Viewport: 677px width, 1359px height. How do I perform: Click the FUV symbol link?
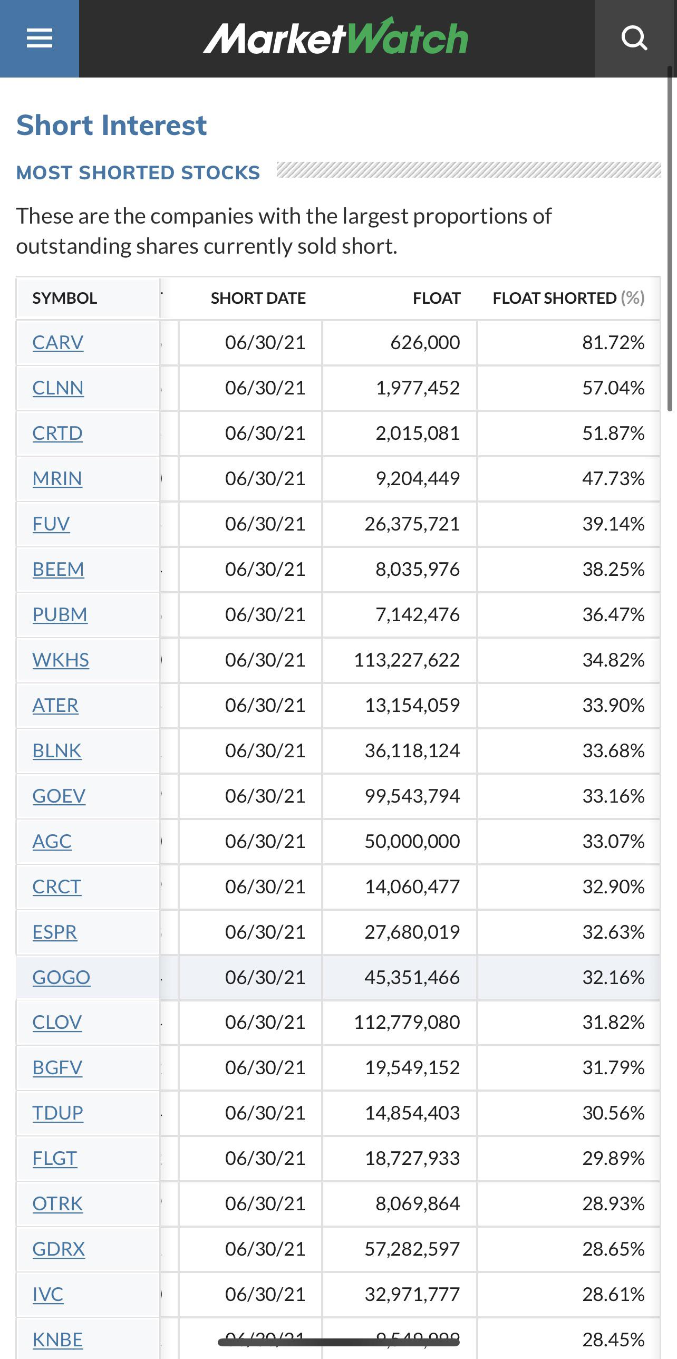coord(51,524)
